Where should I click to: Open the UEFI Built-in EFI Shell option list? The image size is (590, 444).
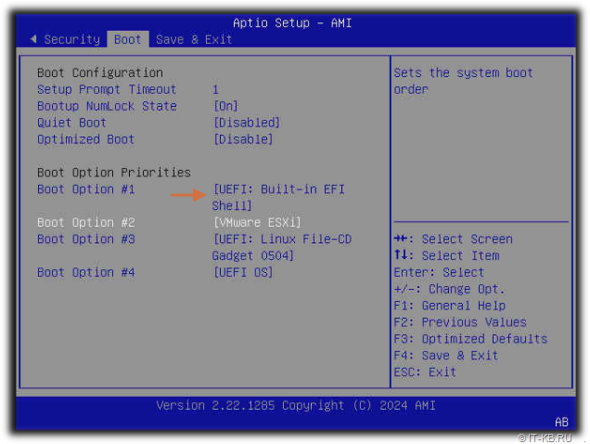click(278, 197)
